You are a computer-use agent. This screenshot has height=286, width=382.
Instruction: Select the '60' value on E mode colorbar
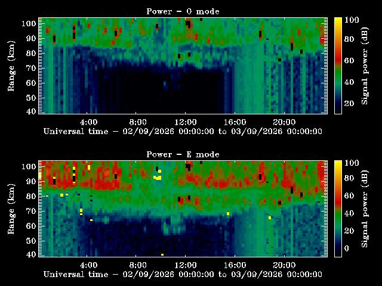[349, 196]
